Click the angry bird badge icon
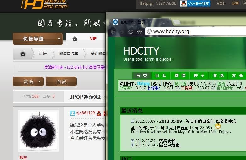The image size is (246, 160). (99, 113)
